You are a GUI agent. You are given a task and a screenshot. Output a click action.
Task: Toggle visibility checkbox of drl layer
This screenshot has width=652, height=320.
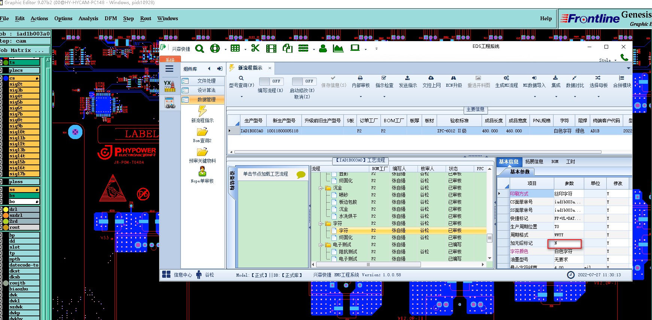(x=1, y=209)
